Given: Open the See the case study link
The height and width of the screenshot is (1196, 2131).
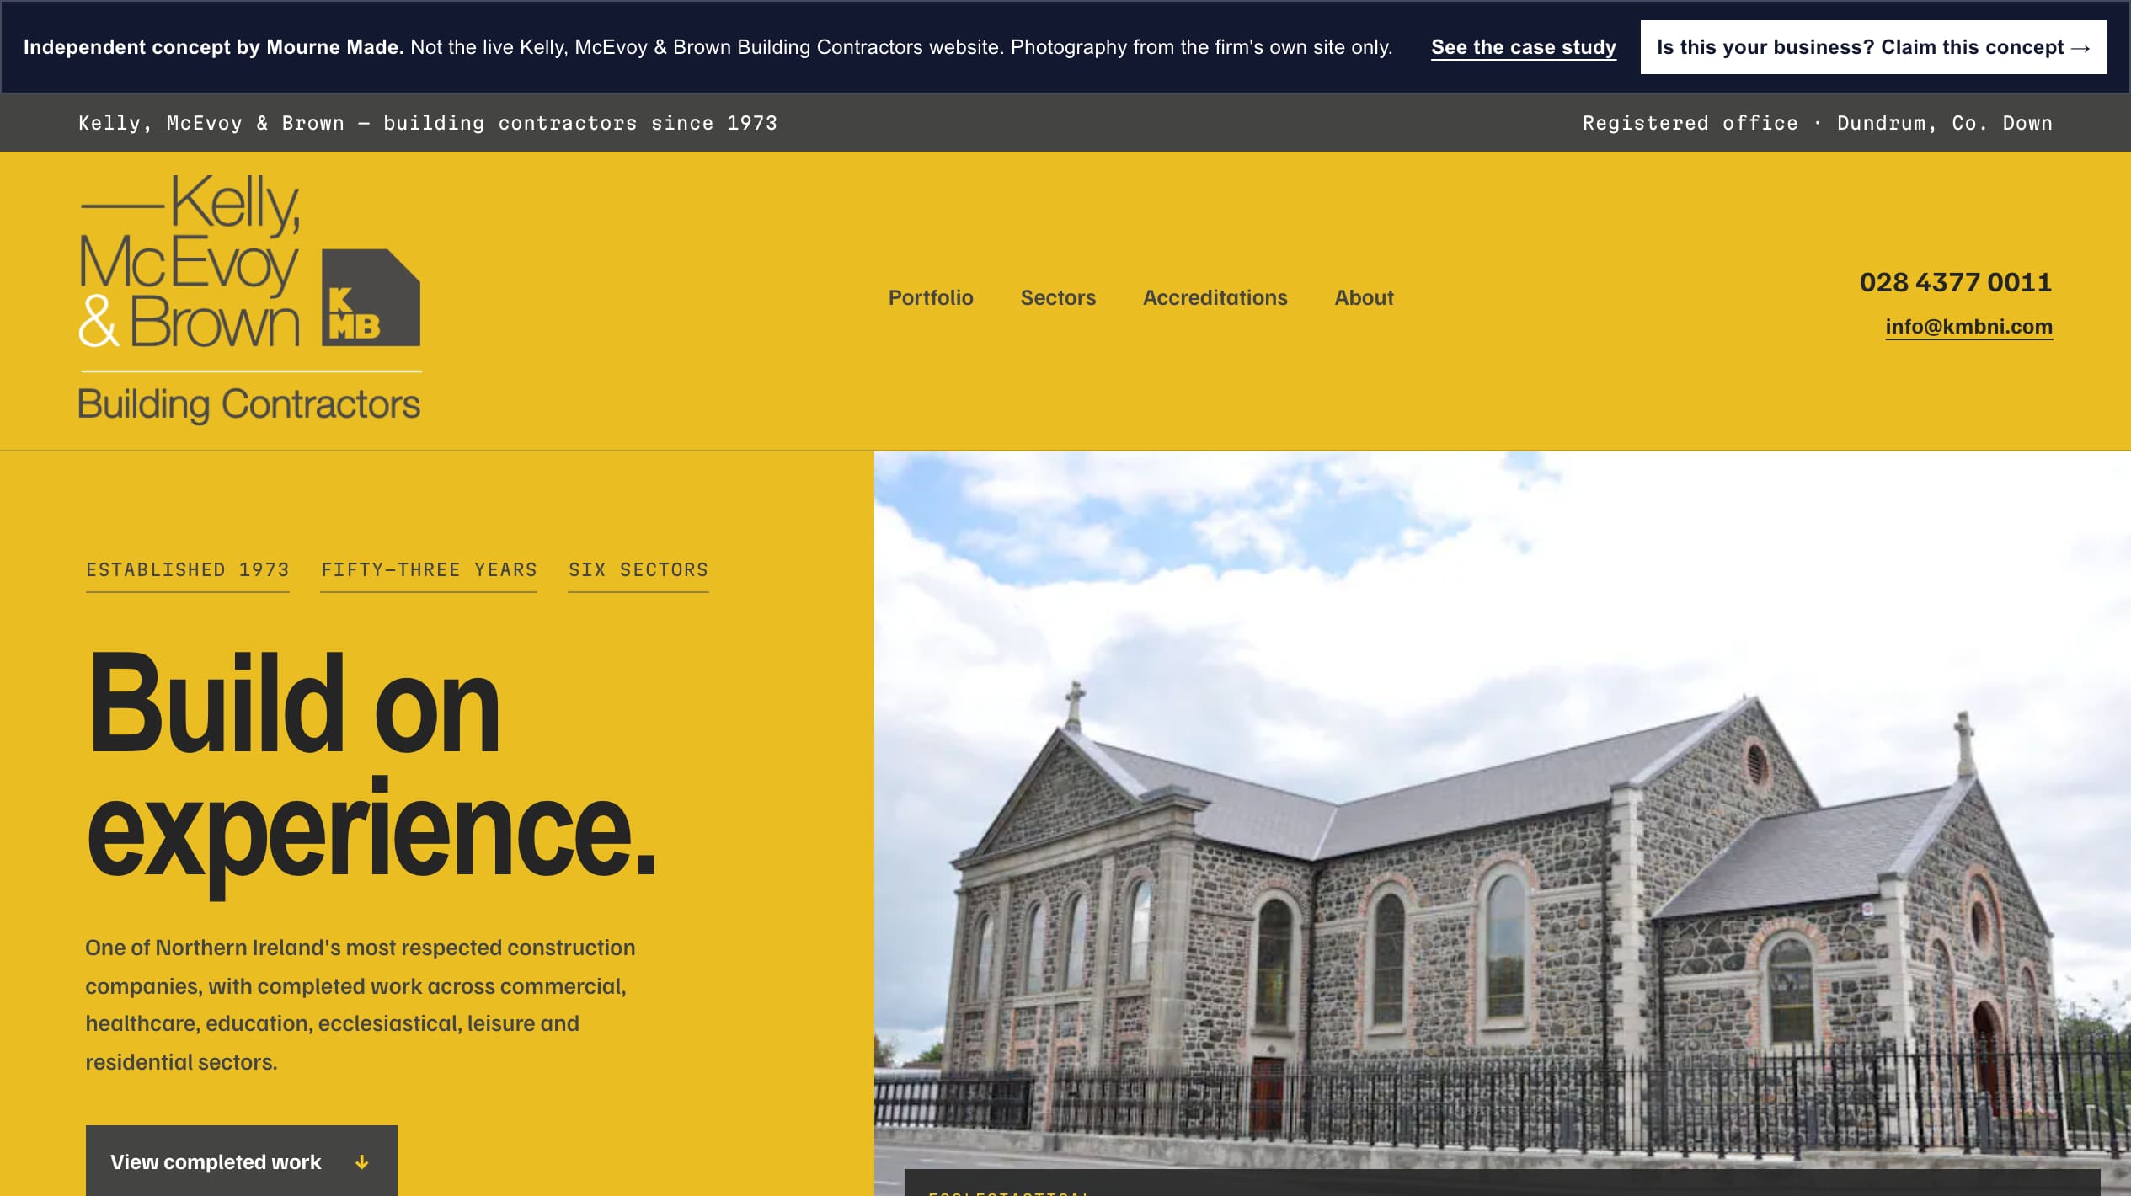Looking at the screenshot, I should click(1523, 47).
